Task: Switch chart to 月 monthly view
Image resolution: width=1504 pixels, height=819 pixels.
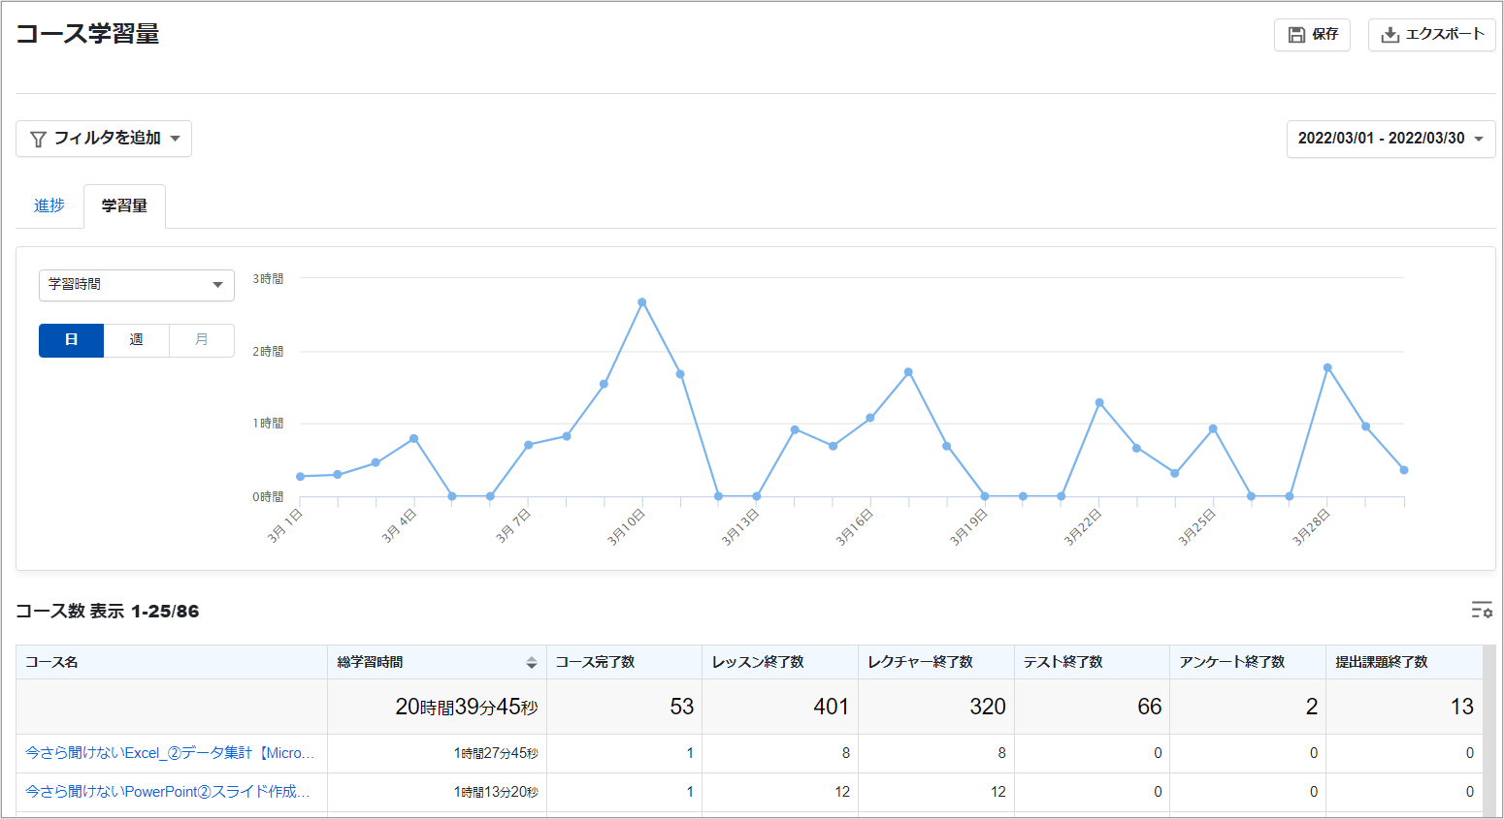Action: pos(202,340)
